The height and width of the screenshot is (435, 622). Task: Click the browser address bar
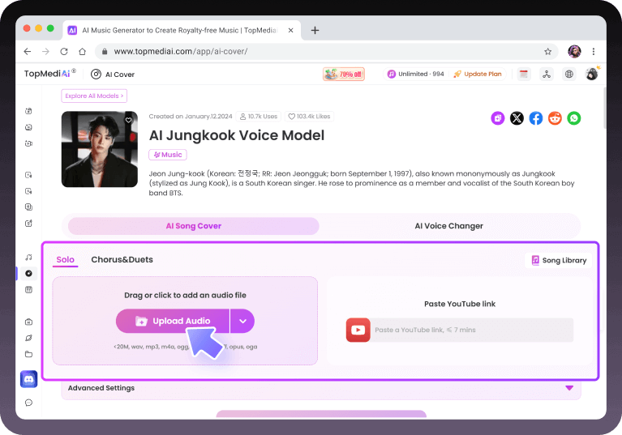pyautogui.click(x=326, y=52)
